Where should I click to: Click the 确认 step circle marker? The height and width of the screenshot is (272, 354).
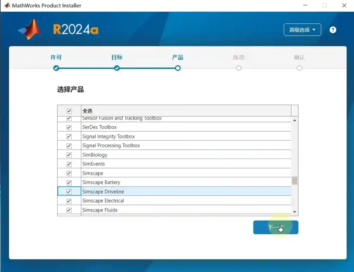[299, 68]
